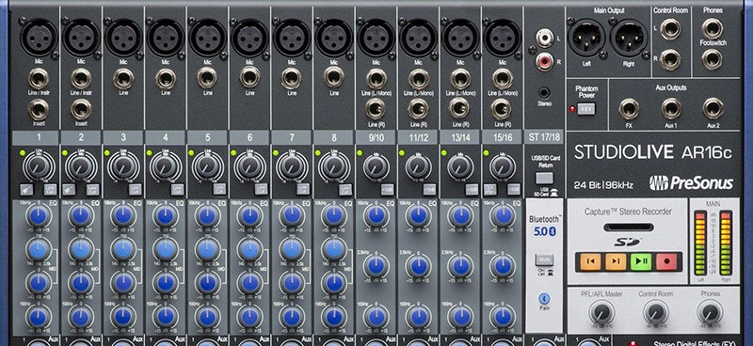Click the Aux 2 output jack

tap(713, 108)
